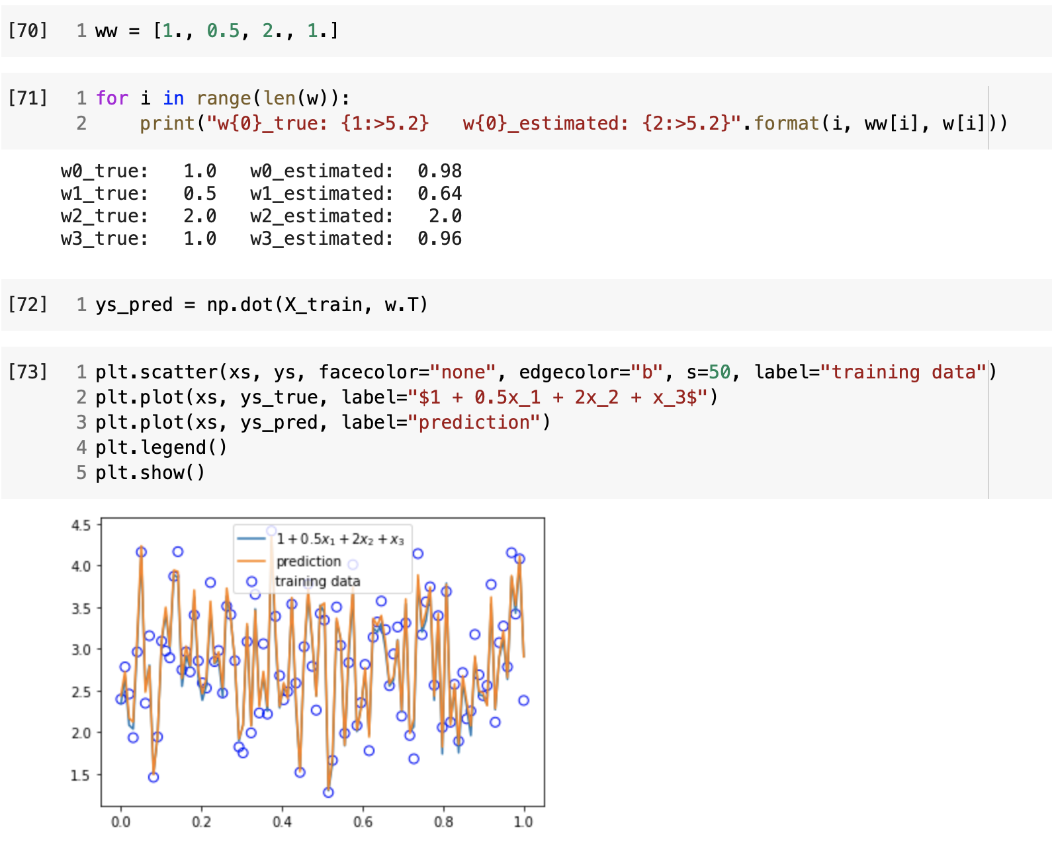
Task: Select the w2_true output row
Action: (261, 216)
